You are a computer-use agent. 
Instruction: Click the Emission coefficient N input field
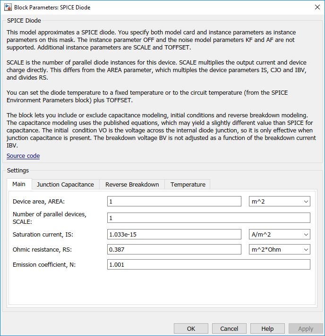[209, 265]
